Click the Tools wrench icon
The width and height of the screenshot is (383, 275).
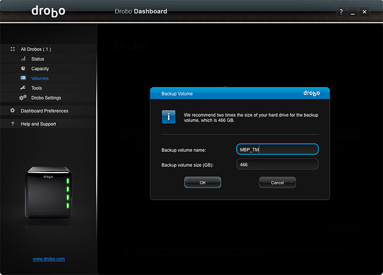coord(23,88)
